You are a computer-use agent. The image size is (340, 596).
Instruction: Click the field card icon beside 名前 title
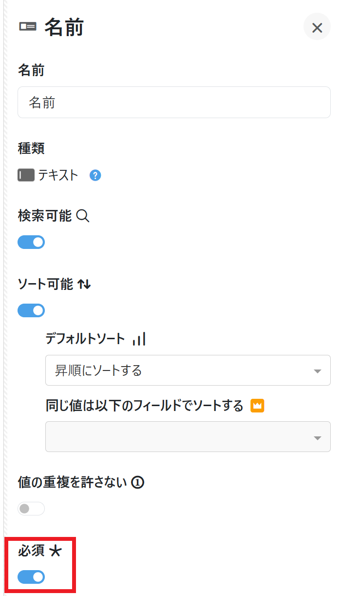28,27
